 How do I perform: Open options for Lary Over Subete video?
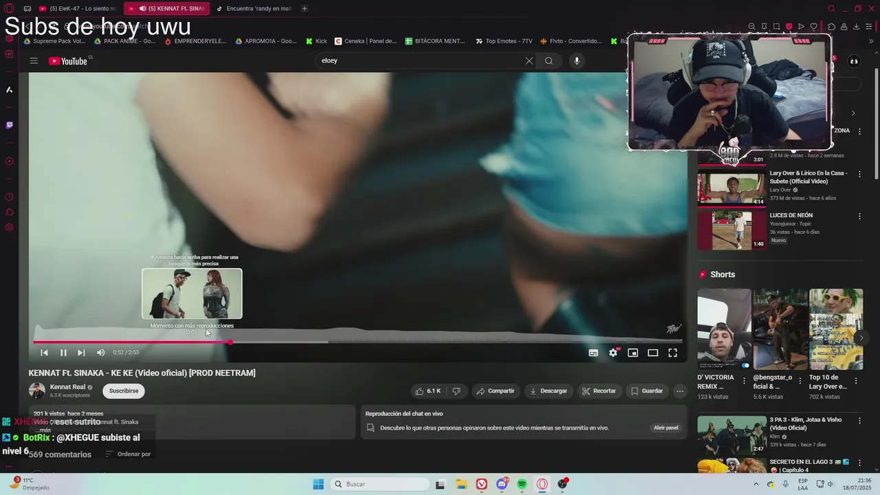tap(859, 175)
